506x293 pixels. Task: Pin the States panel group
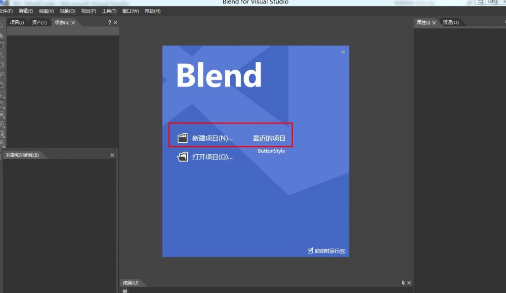(x=109, y=22)
